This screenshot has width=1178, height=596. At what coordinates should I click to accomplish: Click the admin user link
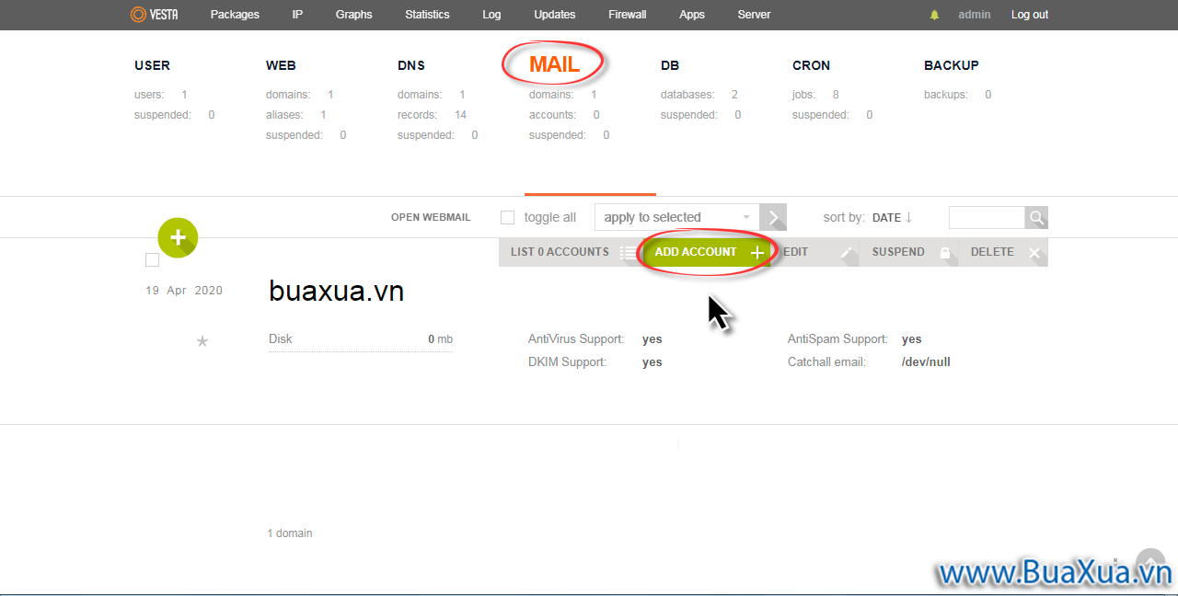[975, 15]
